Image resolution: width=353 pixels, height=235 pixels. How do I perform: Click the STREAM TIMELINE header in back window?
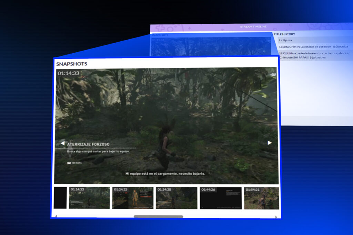[253, 26]
